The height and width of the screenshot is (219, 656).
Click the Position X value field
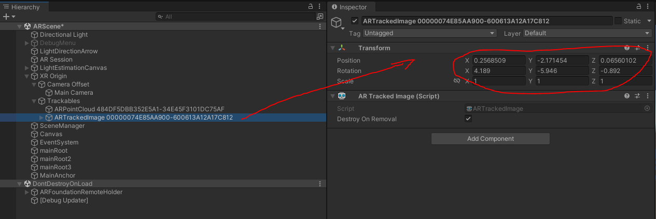tap(498, 61)
